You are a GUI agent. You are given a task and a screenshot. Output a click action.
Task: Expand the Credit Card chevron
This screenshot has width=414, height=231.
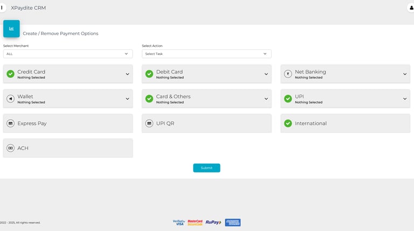coord(127,74)
